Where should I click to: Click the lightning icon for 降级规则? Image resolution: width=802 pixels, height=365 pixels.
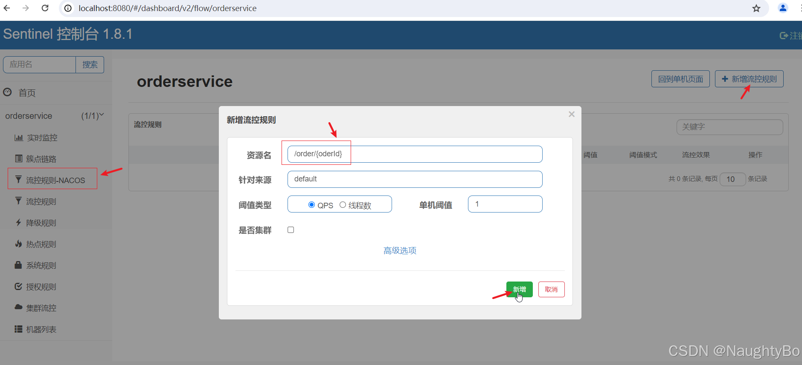point(18,222)
